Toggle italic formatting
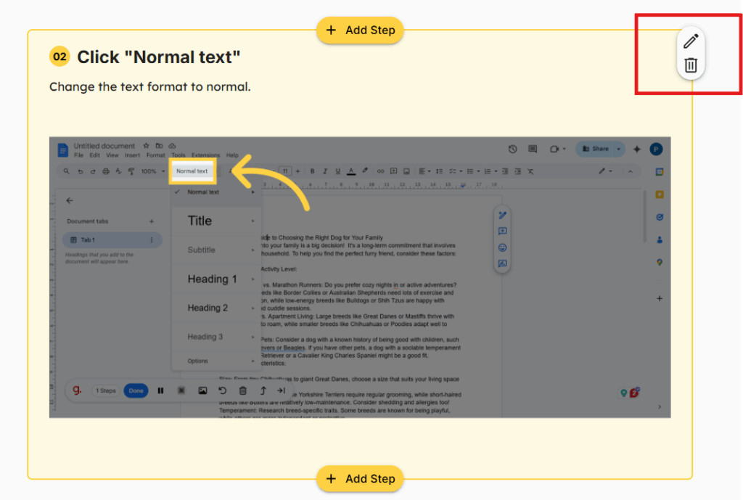 325,171
